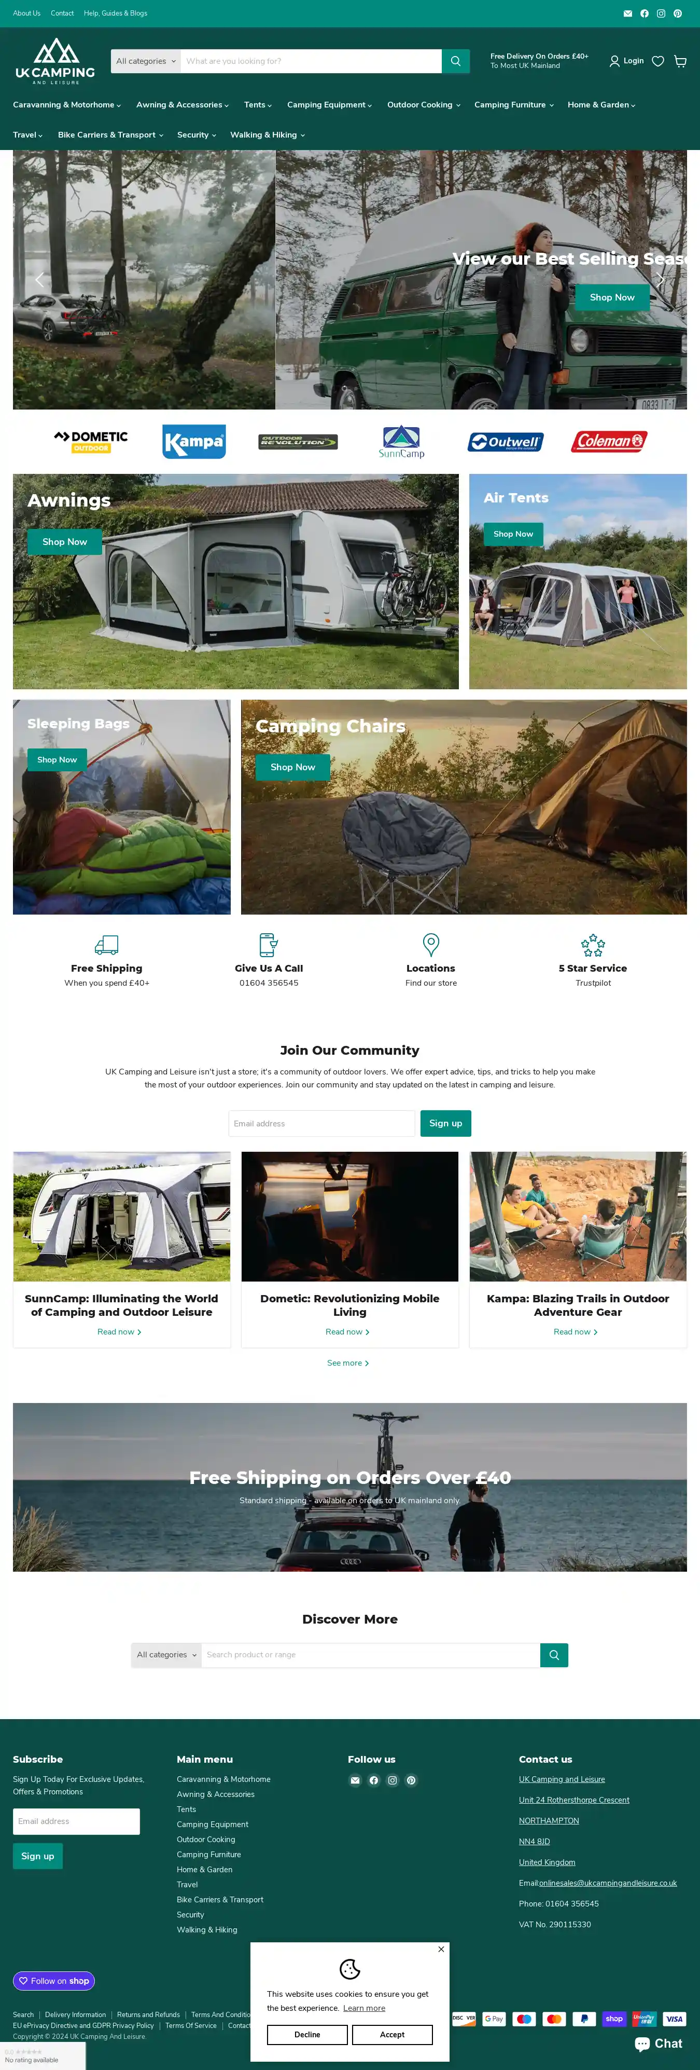The image size is (700, 2070).
Task: Click Shop Now on the Awnings banner
Action: point(65,541)
